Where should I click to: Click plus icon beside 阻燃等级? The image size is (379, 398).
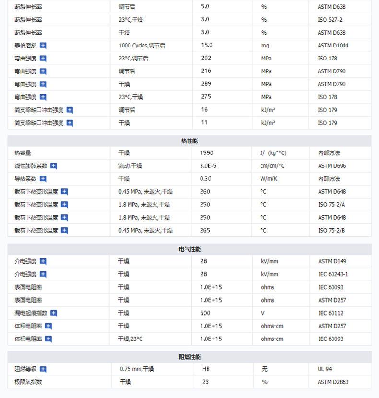[43, 369]
